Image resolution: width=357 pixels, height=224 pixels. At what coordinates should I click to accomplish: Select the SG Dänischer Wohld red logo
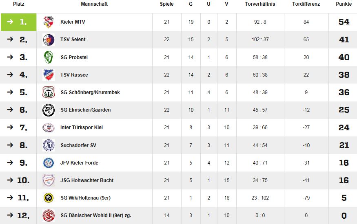49,215
